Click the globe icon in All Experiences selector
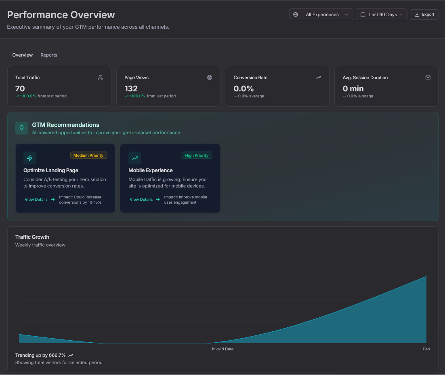The height and width of the screenshot is (375, 445). coord(295,14)
